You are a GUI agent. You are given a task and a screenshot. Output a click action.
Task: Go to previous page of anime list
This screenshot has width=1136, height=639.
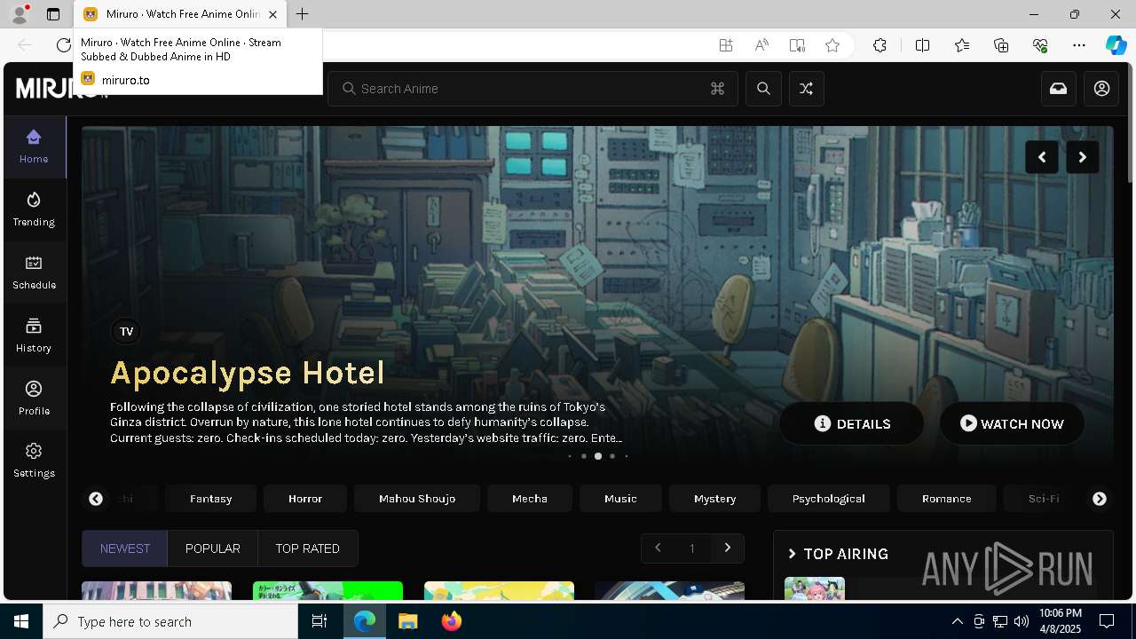pos(658,548)
